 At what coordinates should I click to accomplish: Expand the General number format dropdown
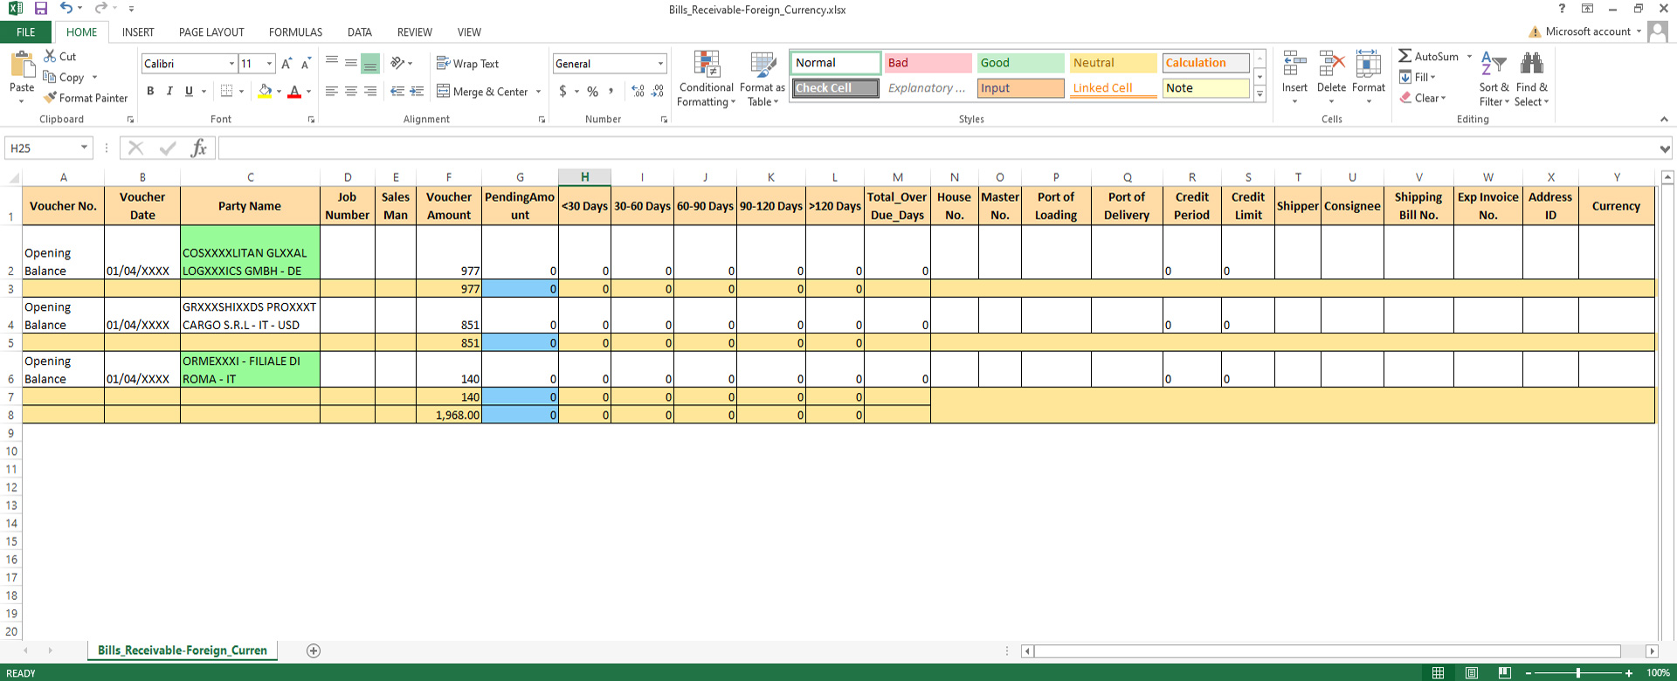point(660,64)
